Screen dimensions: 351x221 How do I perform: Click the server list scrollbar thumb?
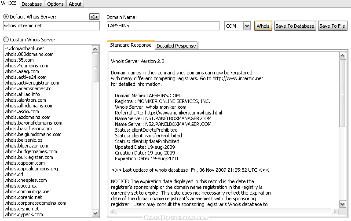(95, 67)
